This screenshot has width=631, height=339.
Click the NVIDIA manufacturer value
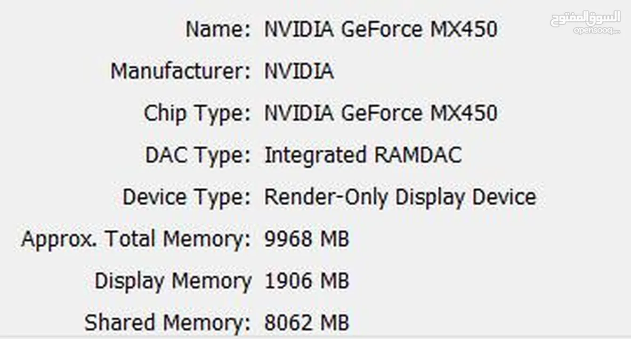(299, 72)
